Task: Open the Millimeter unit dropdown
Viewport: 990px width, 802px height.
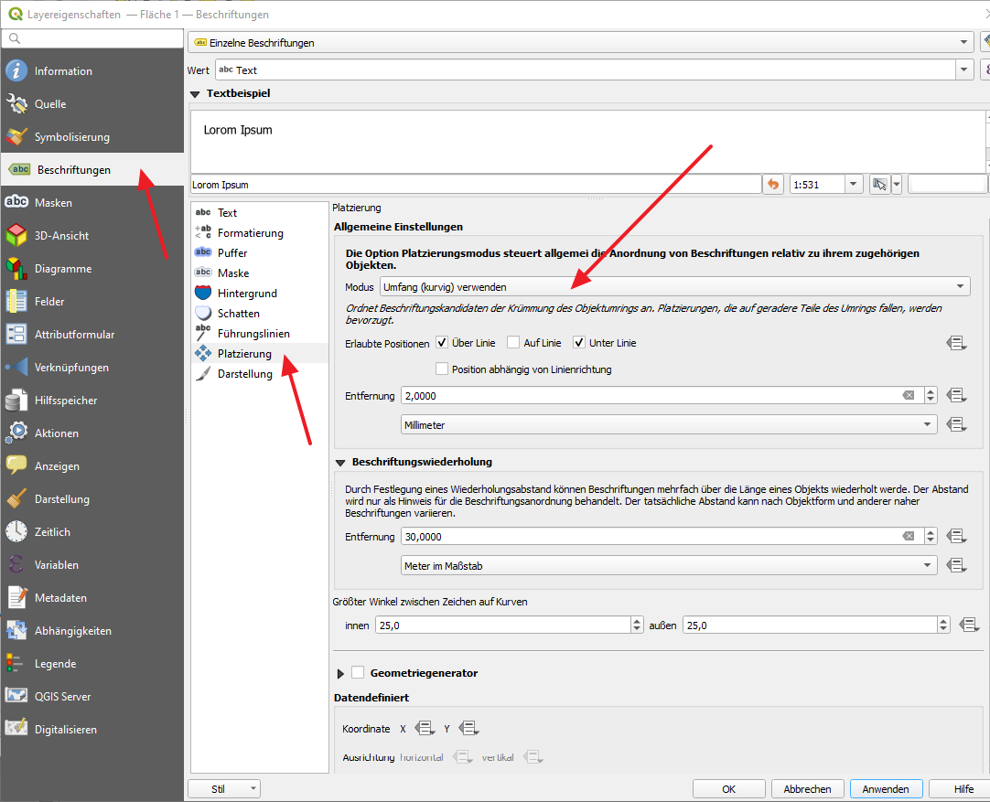Action: (669, 425)
